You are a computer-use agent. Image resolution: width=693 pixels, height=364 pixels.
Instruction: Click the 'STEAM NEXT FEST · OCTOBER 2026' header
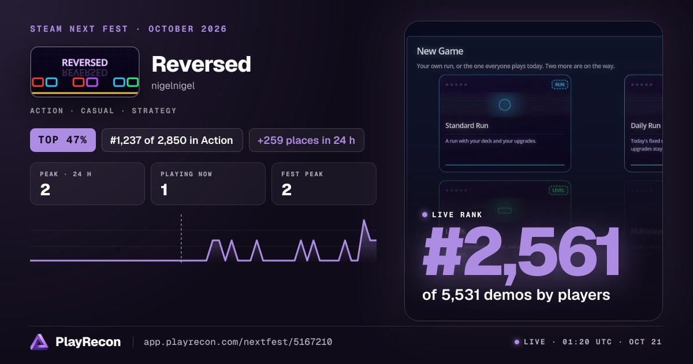tap(128, 29)
